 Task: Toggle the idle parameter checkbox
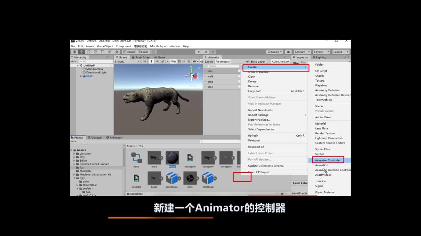pos(239,71)
